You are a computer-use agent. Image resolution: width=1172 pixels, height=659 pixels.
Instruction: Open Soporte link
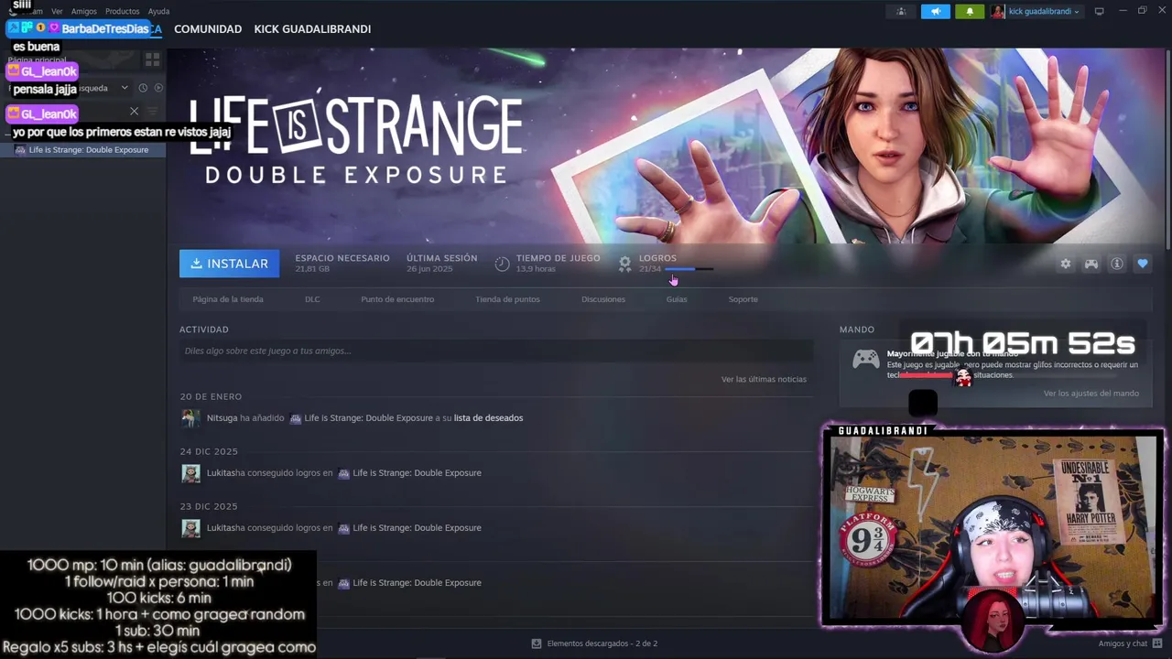tap(743, 299)
